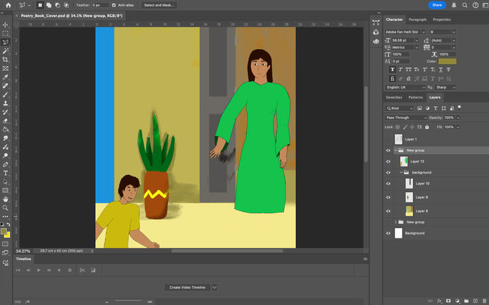Click Create Video Timeline button
Viewport: 489px width, 305px height.
[188, 287]
